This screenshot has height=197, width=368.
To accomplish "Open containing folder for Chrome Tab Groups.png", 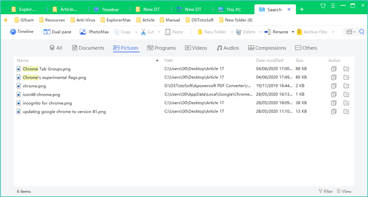I will (346, 69).
